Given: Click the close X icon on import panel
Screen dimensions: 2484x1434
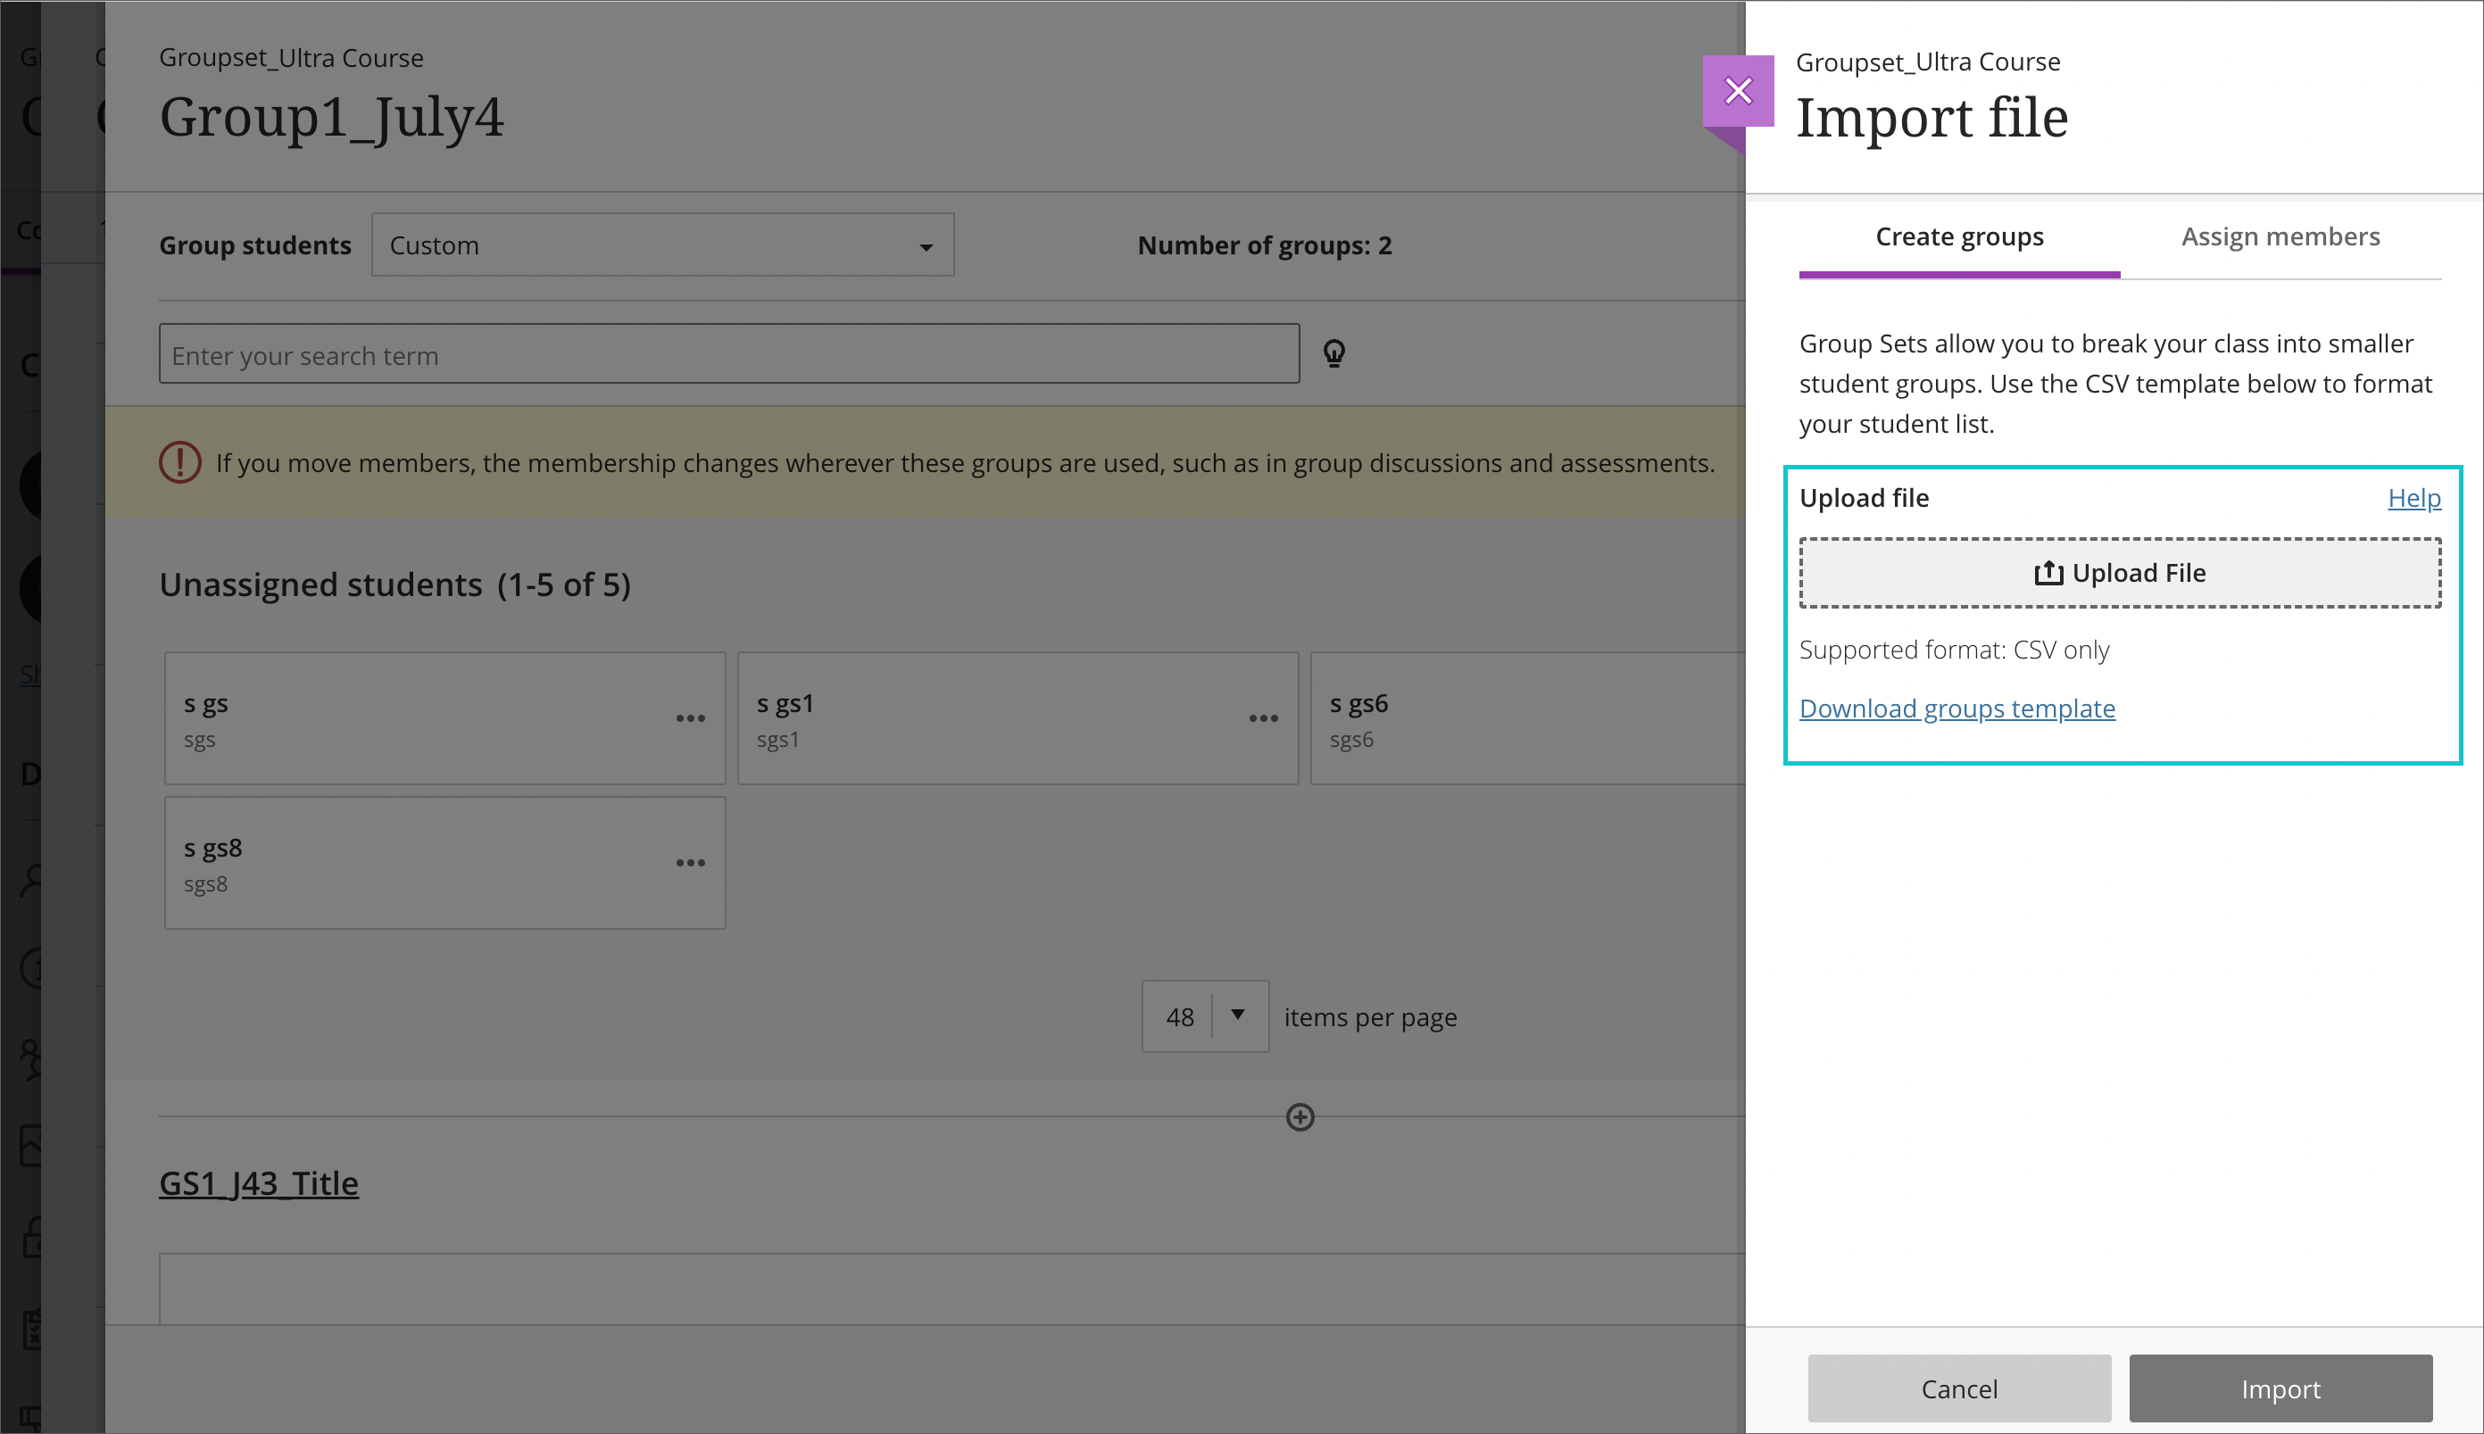Looking at the screenshot, I should (x=1740, y=90).
